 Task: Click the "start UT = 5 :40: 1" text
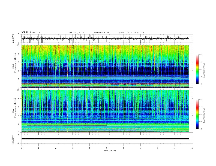point(132,33)
